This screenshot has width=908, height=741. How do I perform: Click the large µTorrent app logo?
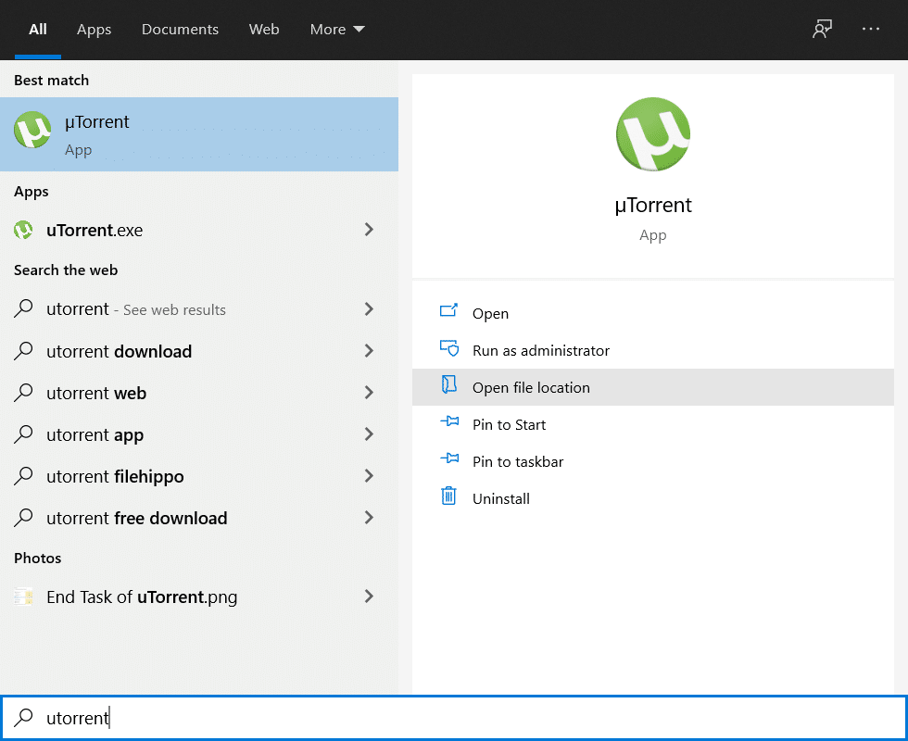(652, 133)
